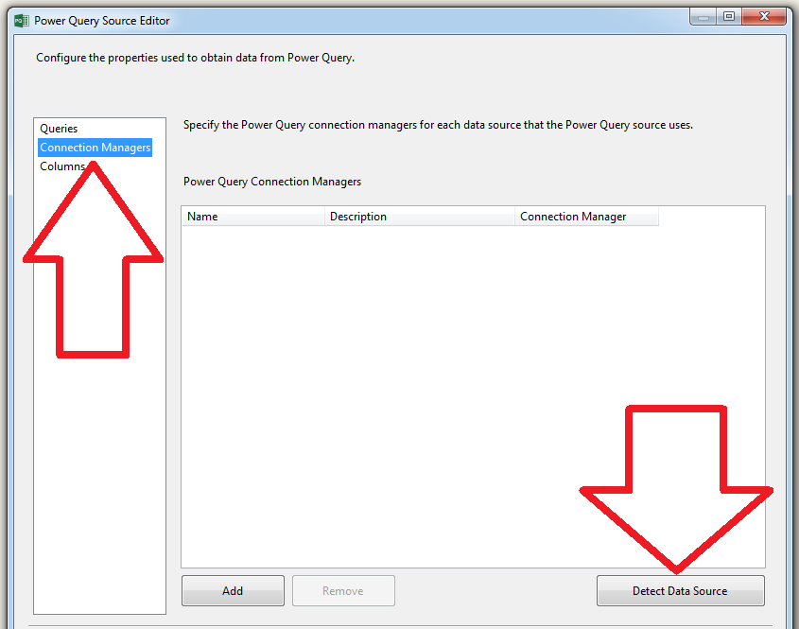Click the 'Power Query Connection Managers' label

pos(272,182)
